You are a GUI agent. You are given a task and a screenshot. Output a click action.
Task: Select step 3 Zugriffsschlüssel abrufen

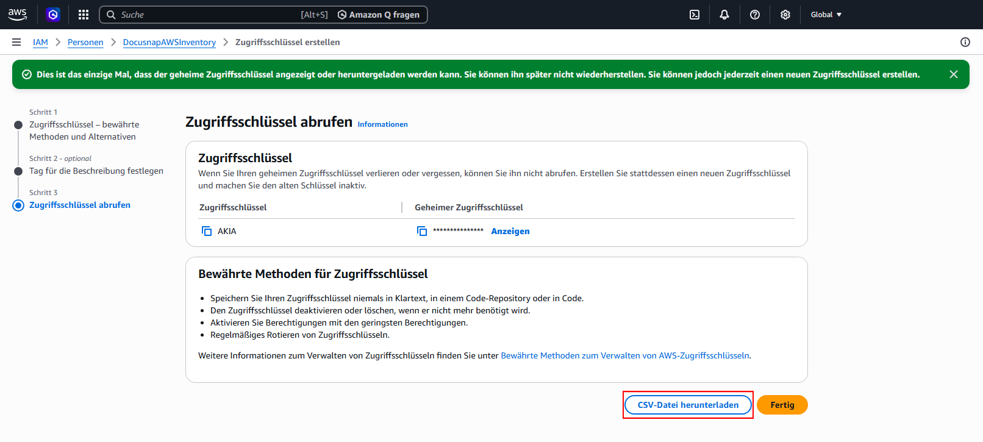point(80,205)
